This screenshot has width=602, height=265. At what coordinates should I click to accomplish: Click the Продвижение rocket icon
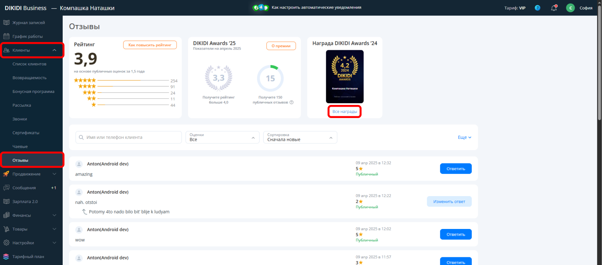click(6, 174)
